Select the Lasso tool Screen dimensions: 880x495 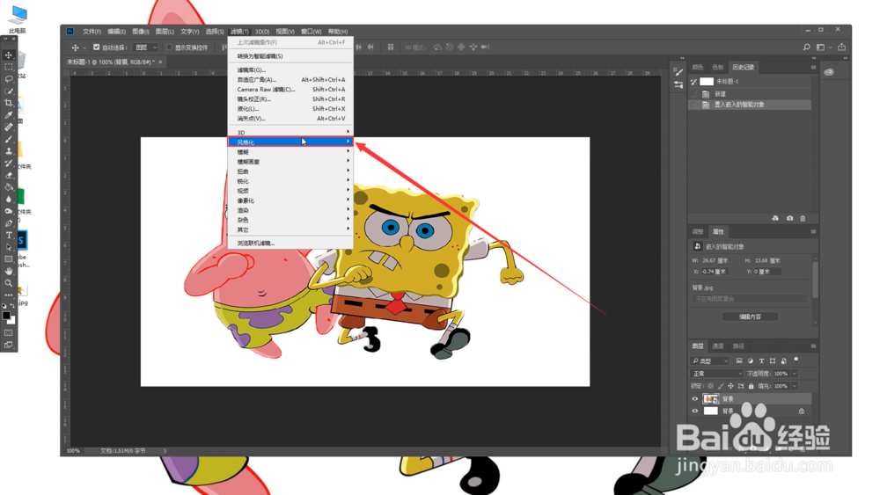click(x=9, y=79)
